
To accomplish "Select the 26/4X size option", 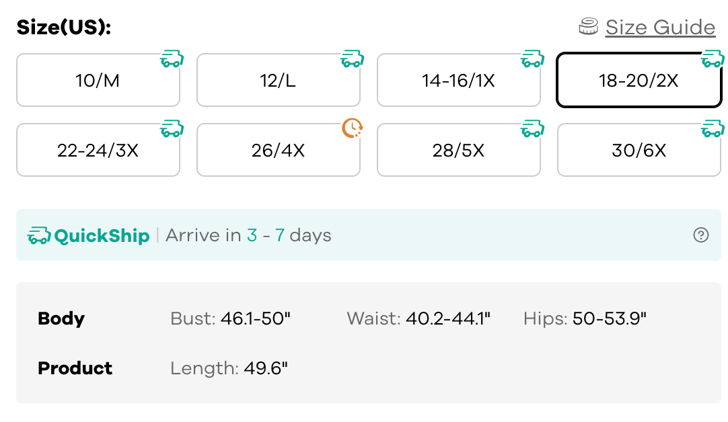I will 278,151.
